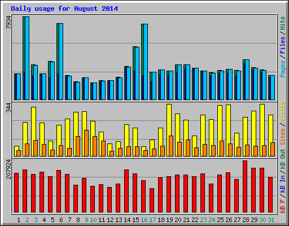Click the 207924 kB axis value
This screenshot has height=226, width=289.
[x=8, y=169]
